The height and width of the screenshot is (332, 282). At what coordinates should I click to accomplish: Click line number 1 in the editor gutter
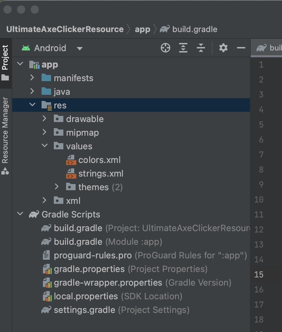point(261,64)
